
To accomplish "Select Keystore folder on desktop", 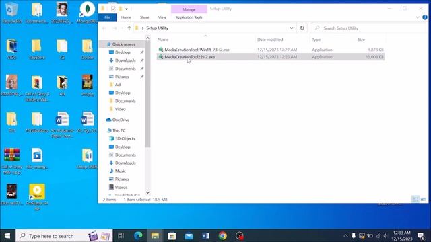I will point(37,49).
